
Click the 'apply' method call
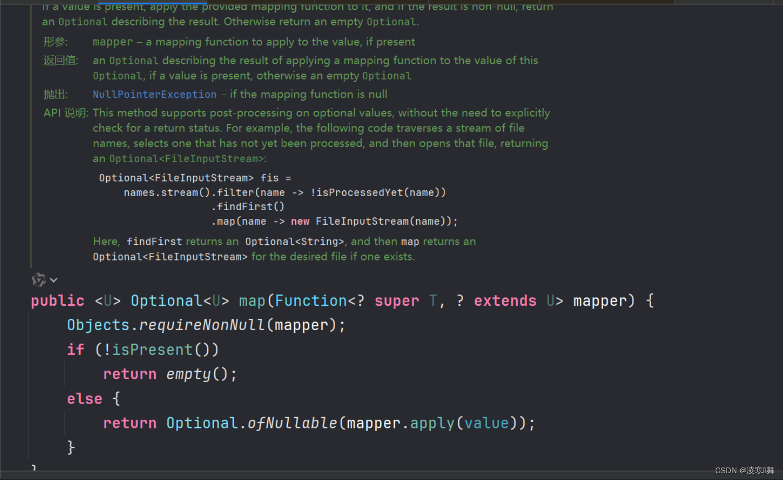pos(432,423)
